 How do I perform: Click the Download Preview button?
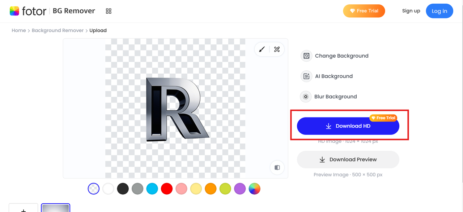(x=348, y=159)
